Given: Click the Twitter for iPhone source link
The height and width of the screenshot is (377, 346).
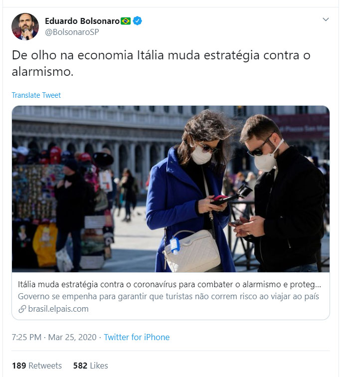Looking at the screenshot, I should click(x=137, y=337).
